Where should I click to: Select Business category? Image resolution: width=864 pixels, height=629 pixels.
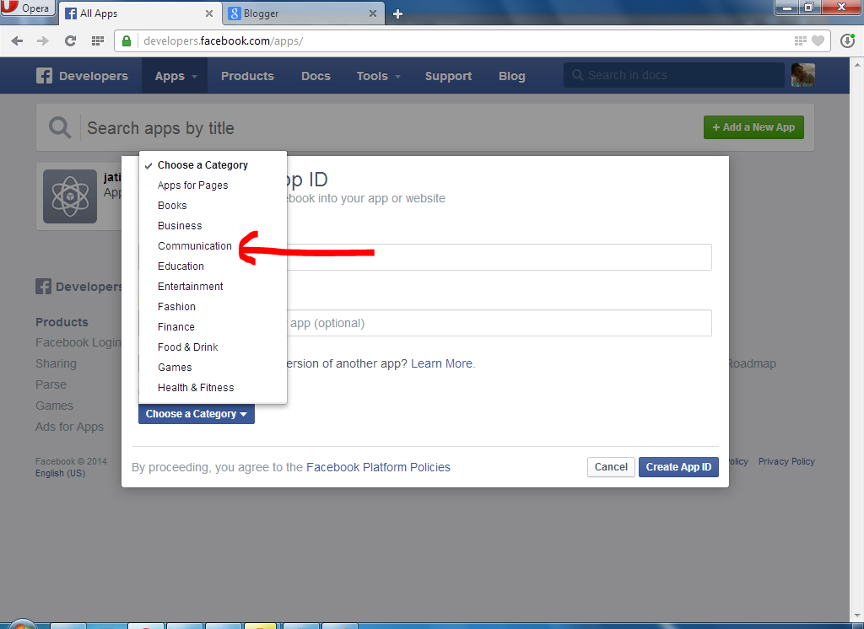(213, 226)
